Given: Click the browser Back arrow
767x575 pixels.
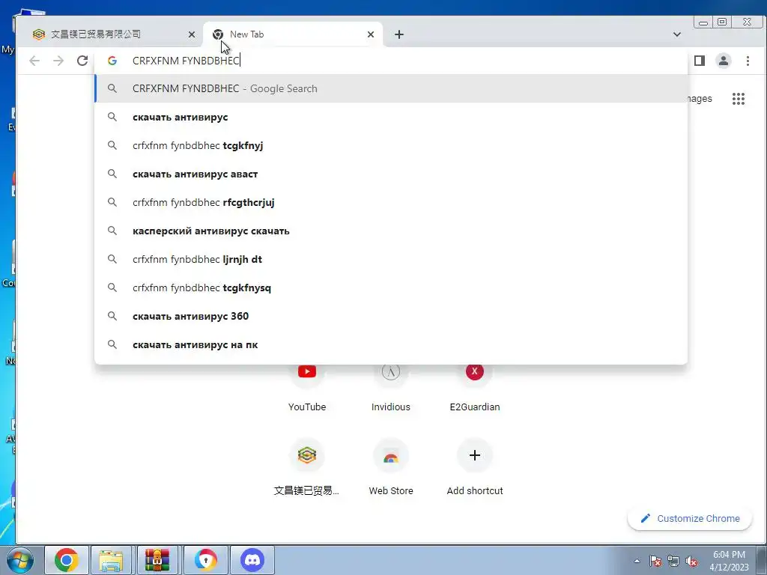Looking at the screenshot, I should [x=34, y=61].
